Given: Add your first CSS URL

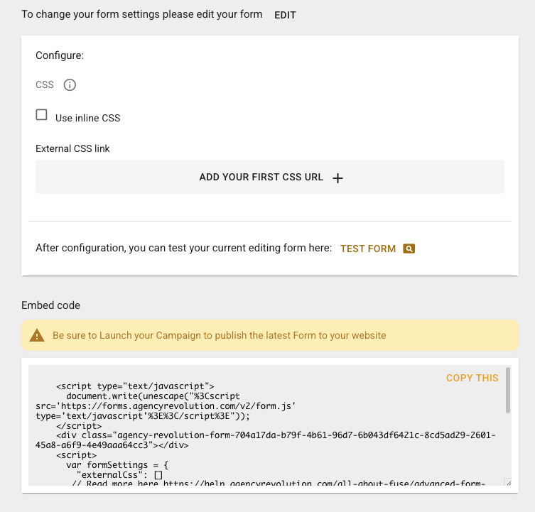Looking at the screenshot, I should [270, 177].
